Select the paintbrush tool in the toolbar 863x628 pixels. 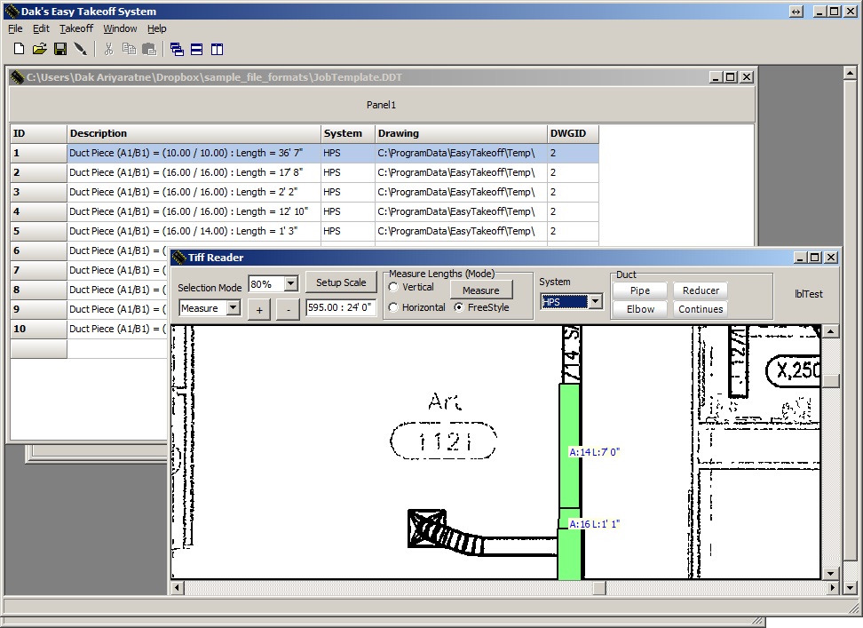click(81, 49)
